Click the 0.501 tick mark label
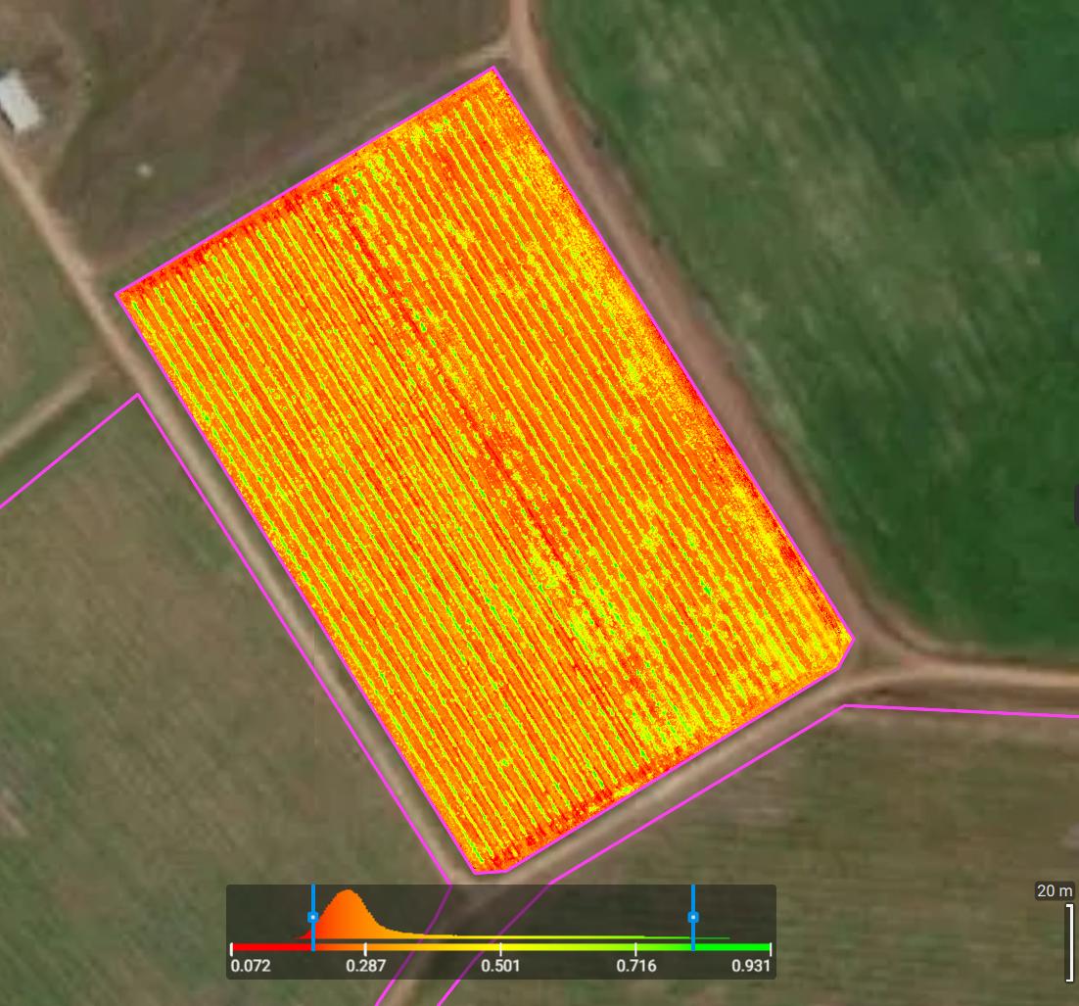The image size is (1079, 1006). [x=501, y=967]
